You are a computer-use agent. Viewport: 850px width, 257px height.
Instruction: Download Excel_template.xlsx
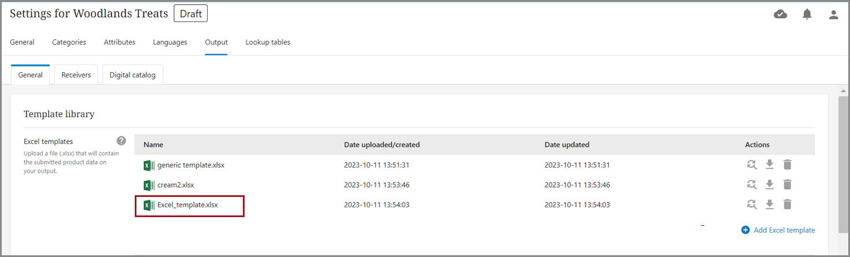[770, 204]
